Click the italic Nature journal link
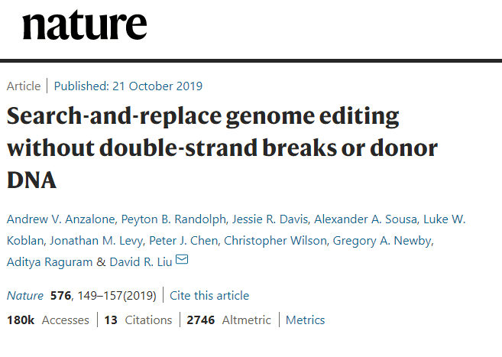Image resolution: width=502 pixels, height=357 pixels. click(x=25, y=296)
